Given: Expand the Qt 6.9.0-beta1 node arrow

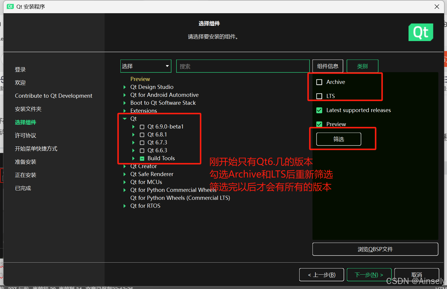Looking at the screenshot, I should 133,127.
